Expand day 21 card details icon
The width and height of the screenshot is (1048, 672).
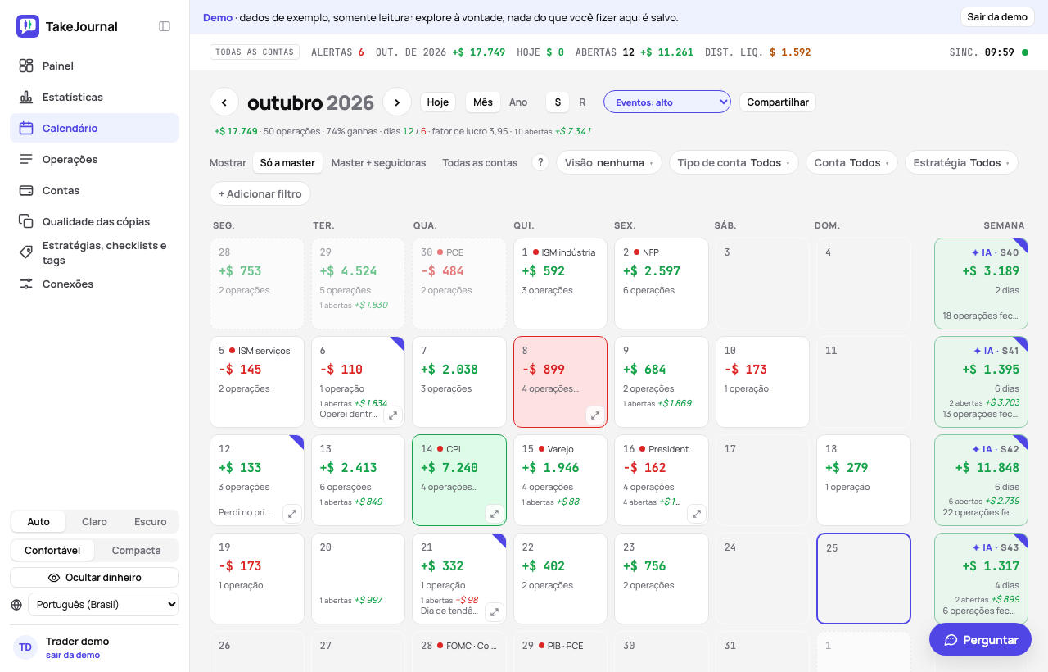(494, 612)
